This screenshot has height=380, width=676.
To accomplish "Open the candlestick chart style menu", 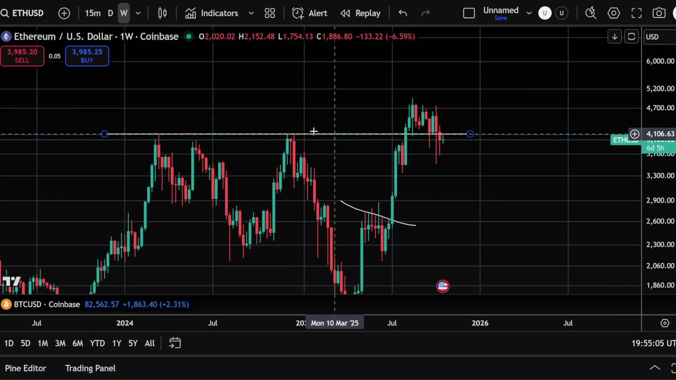I will pos(163,13).
